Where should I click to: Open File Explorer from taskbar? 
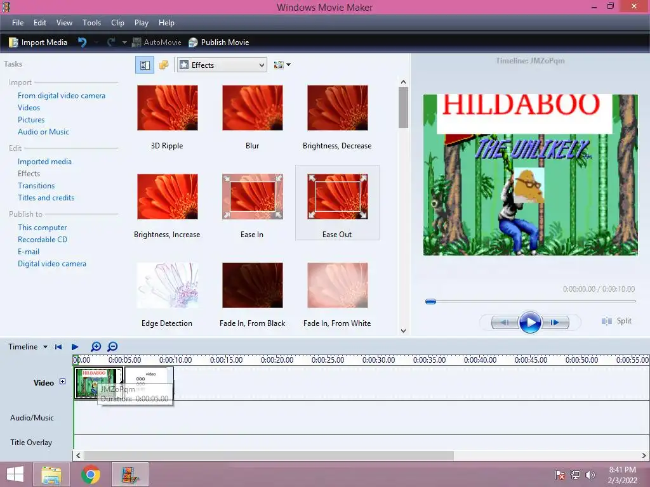tap(51, 474)
